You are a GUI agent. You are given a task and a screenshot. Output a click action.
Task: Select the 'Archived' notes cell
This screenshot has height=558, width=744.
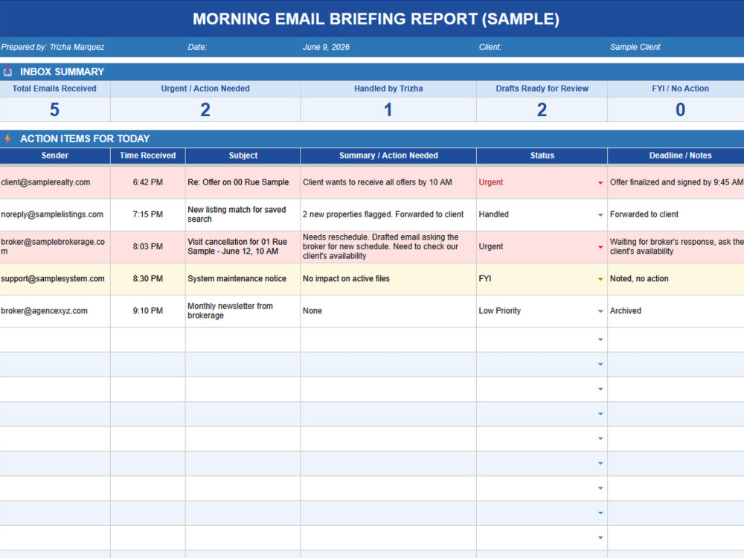pos(676,311)
